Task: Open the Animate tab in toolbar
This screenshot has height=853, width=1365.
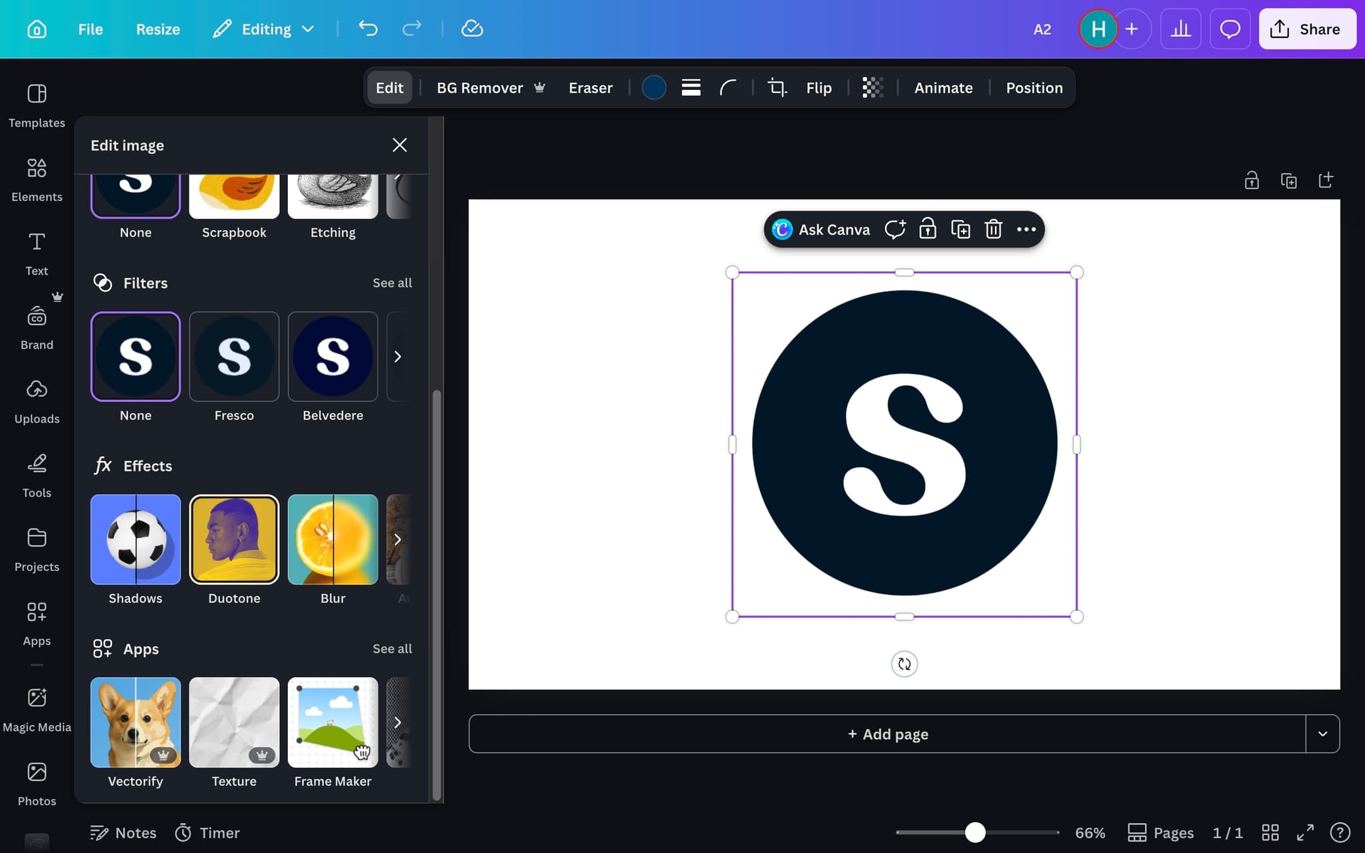Action: 943,87
